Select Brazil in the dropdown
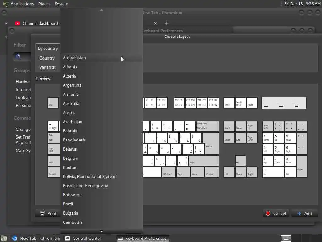Image resolution: width=322 pixels, height=242 pixels. pyautogui.click(x=102, y=204)
